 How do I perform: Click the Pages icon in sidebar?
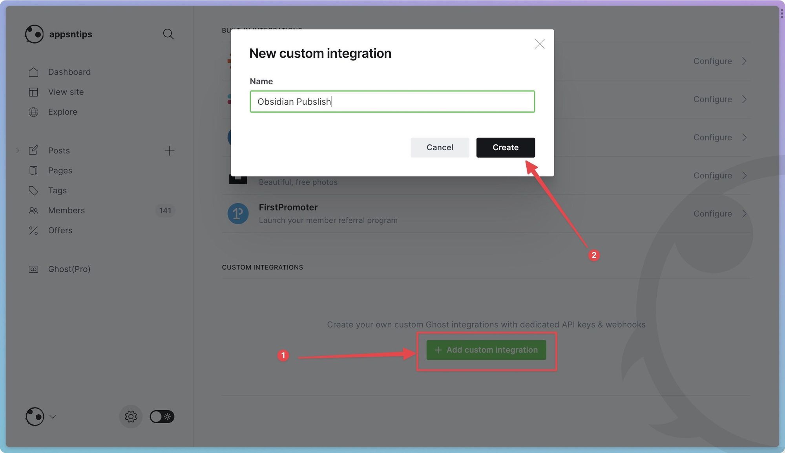click(33, 170)
